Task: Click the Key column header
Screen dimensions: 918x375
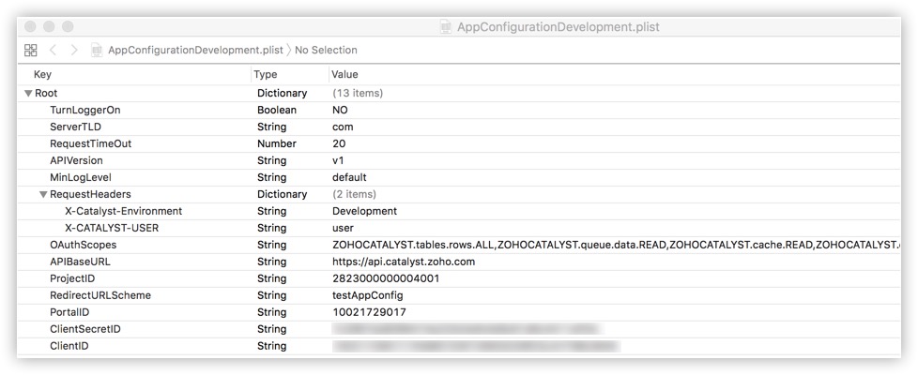Action: (43, 74)
